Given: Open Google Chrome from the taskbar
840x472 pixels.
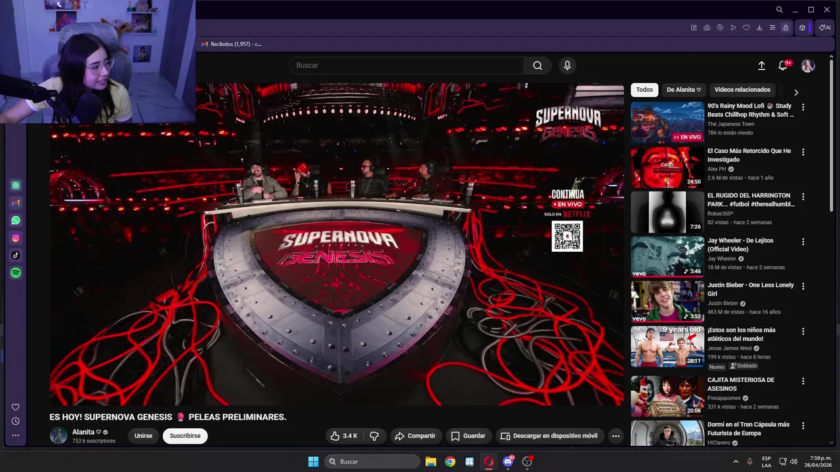Looking at the screenshot, I should (x=450, y=462).
